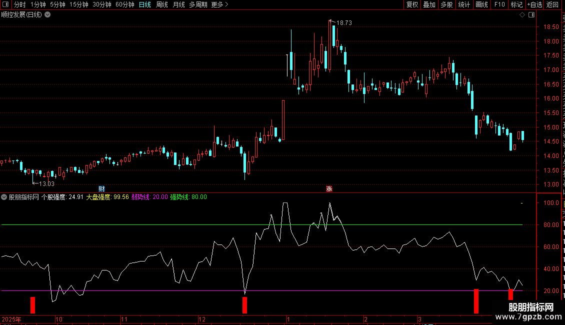Click the 2025年 date axis label
The height and width of the screenshot is (325, 565).
point(11,319)
